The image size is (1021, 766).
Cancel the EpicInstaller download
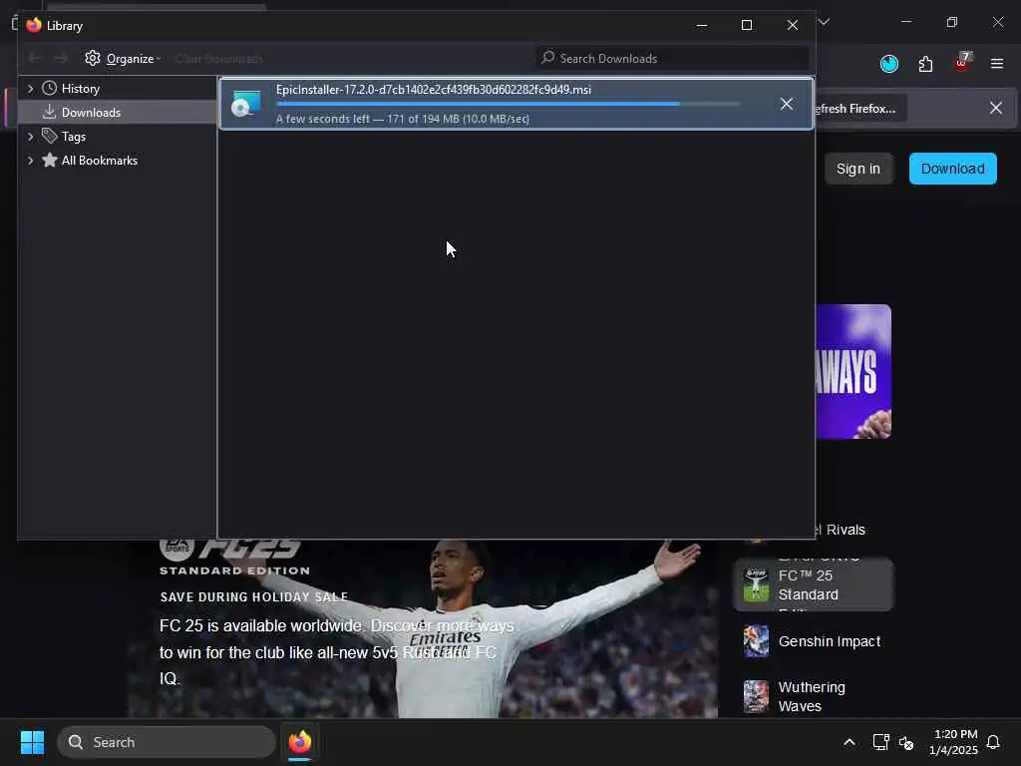787,104
